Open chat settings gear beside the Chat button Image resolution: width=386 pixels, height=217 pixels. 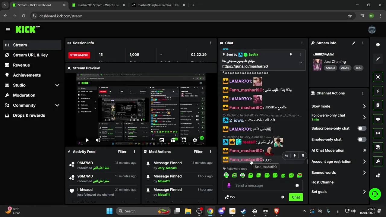click(x=283, y=197)
